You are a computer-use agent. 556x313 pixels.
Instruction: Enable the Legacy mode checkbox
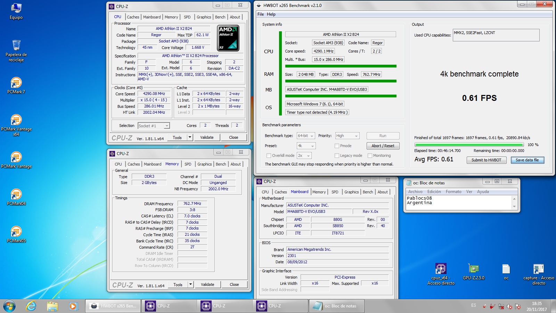coord(337,155)
